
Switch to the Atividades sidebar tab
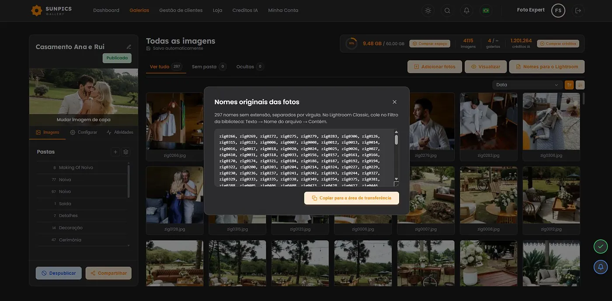[x=120, y=132]
